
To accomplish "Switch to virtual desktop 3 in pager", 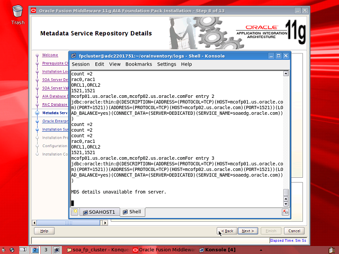I will pyautogui.click(x=46, y=249).
